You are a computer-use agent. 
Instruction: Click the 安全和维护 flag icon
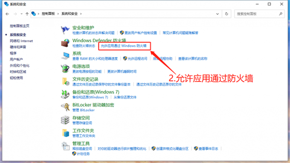(65, 30)
